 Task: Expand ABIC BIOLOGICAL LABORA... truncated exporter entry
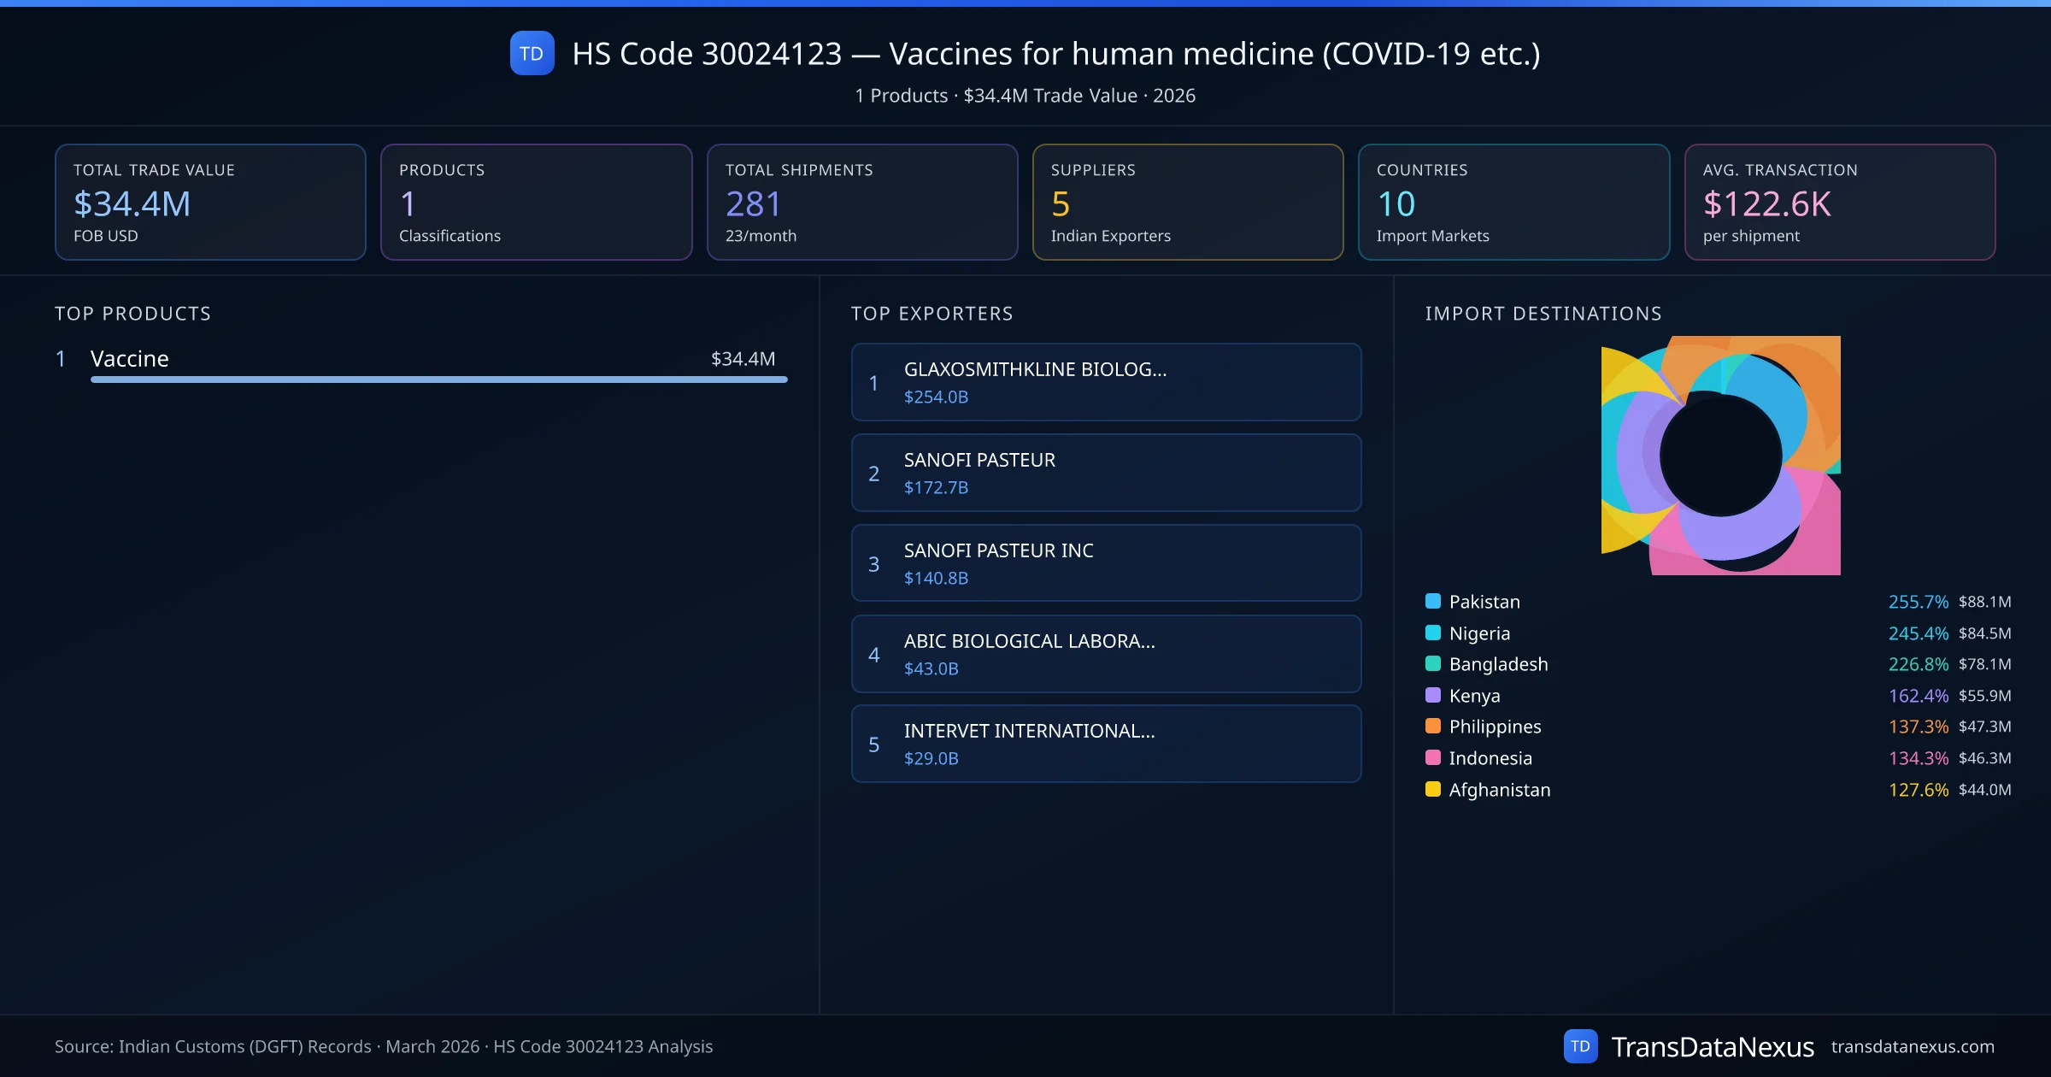click(1029, 640)
